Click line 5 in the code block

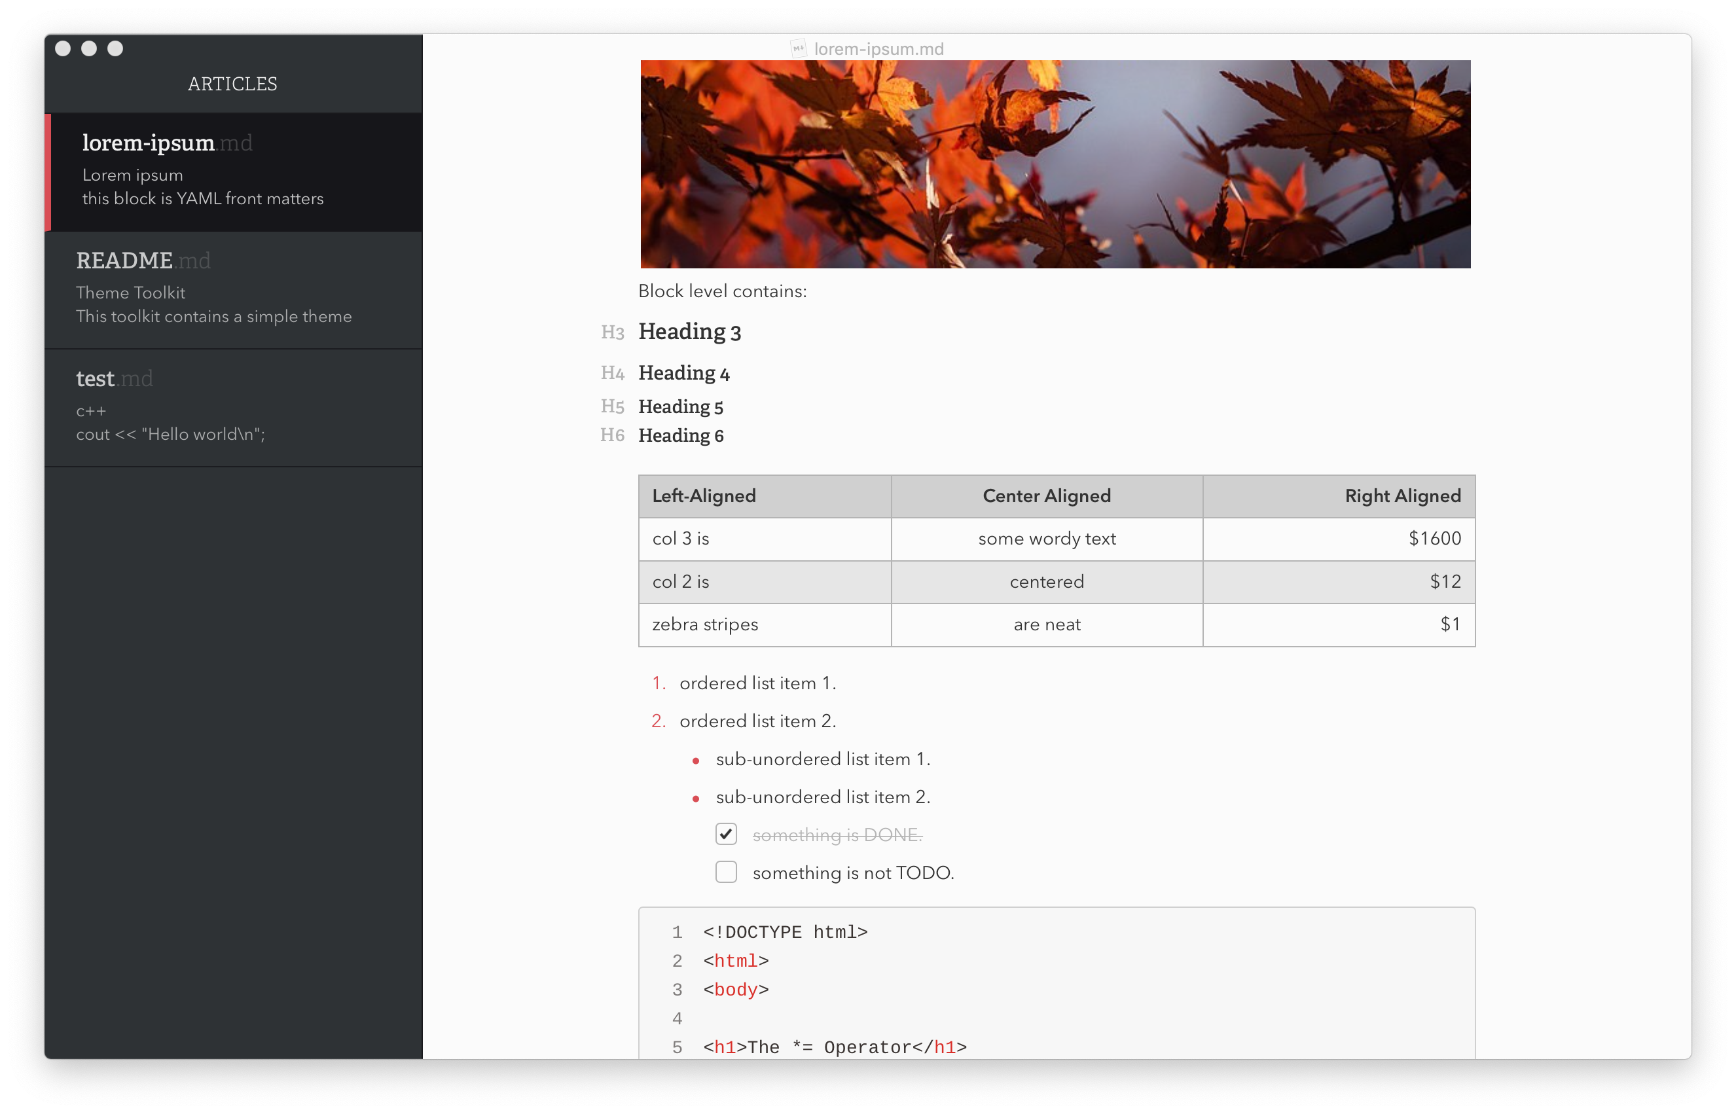coord(834,1047)
